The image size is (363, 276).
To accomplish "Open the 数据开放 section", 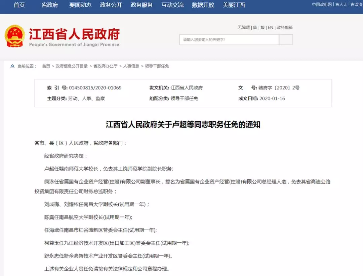I will (x=202, y=6).
